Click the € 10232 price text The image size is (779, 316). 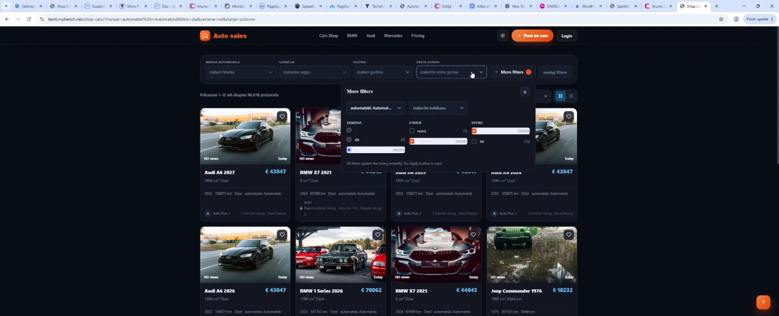[563, 290]
